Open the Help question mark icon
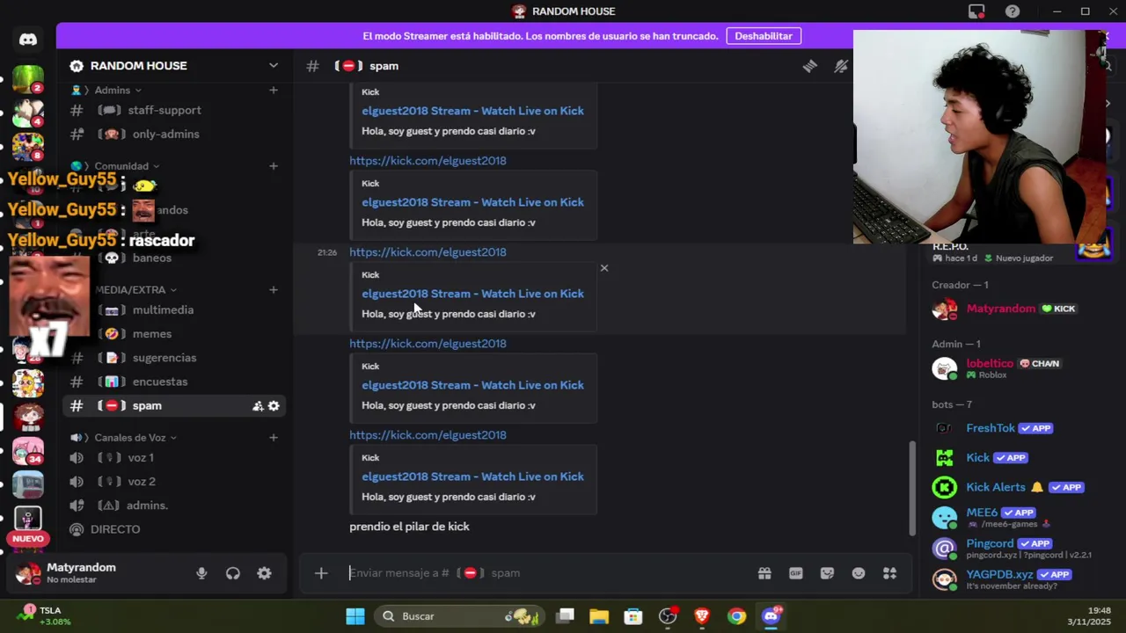 tap(1013, 11)
